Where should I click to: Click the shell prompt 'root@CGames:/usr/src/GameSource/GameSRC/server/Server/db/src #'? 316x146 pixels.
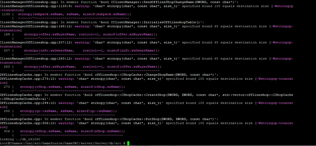(62, 143)
